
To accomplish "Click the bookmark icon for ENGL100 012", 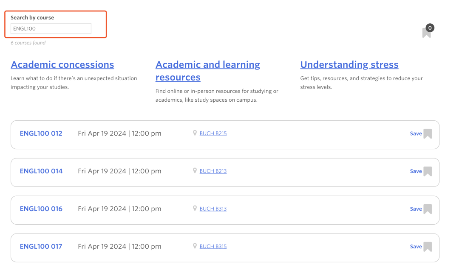I will pos(428,134).
